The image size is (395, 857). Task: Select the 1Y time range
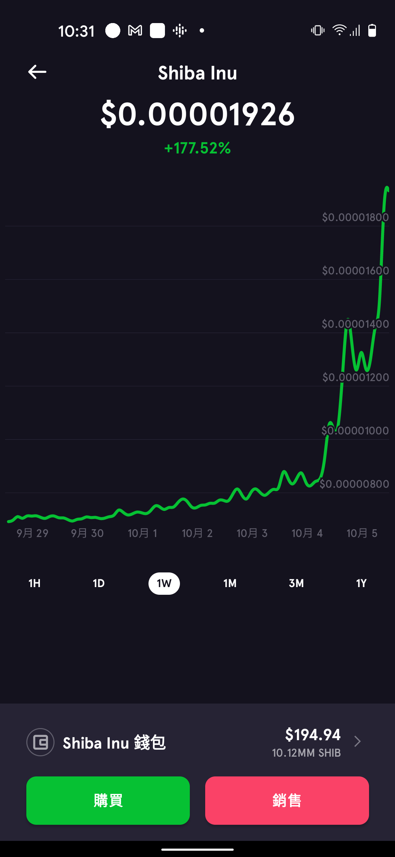[x=361, y=583]
